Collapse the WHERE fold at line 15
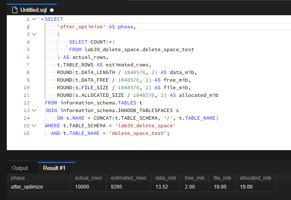Viewport: 291px width, 200px height. pos(34,126)
